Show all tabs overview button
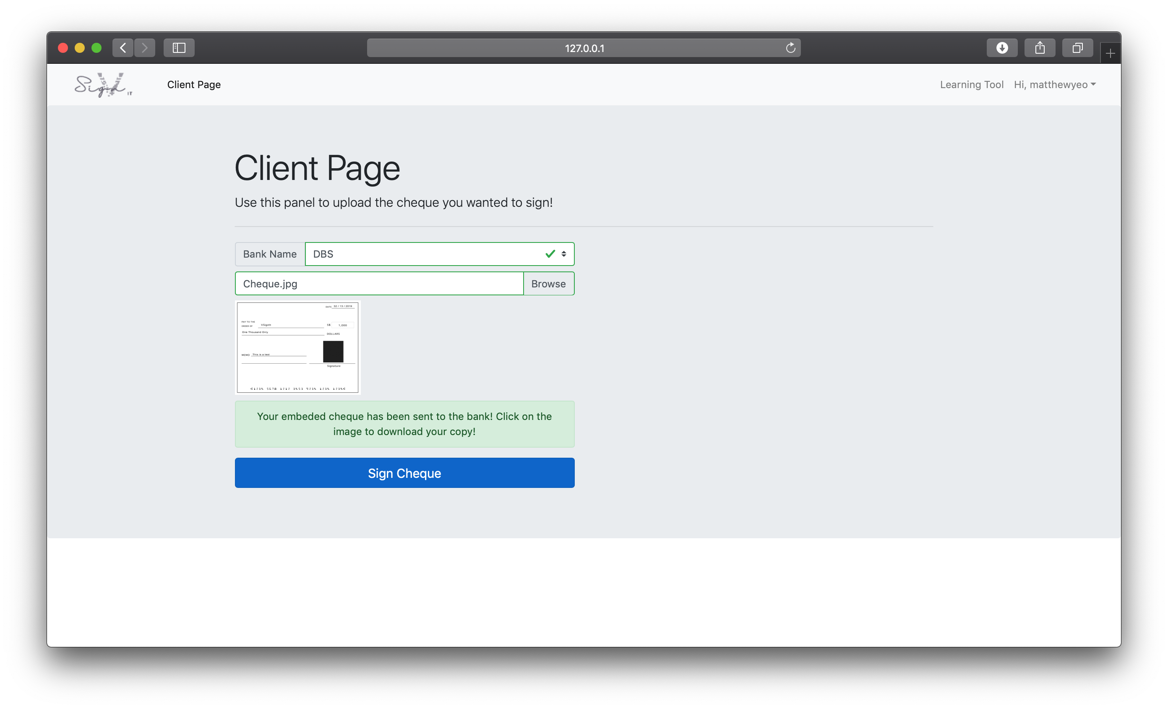 tap(1077, 48)
